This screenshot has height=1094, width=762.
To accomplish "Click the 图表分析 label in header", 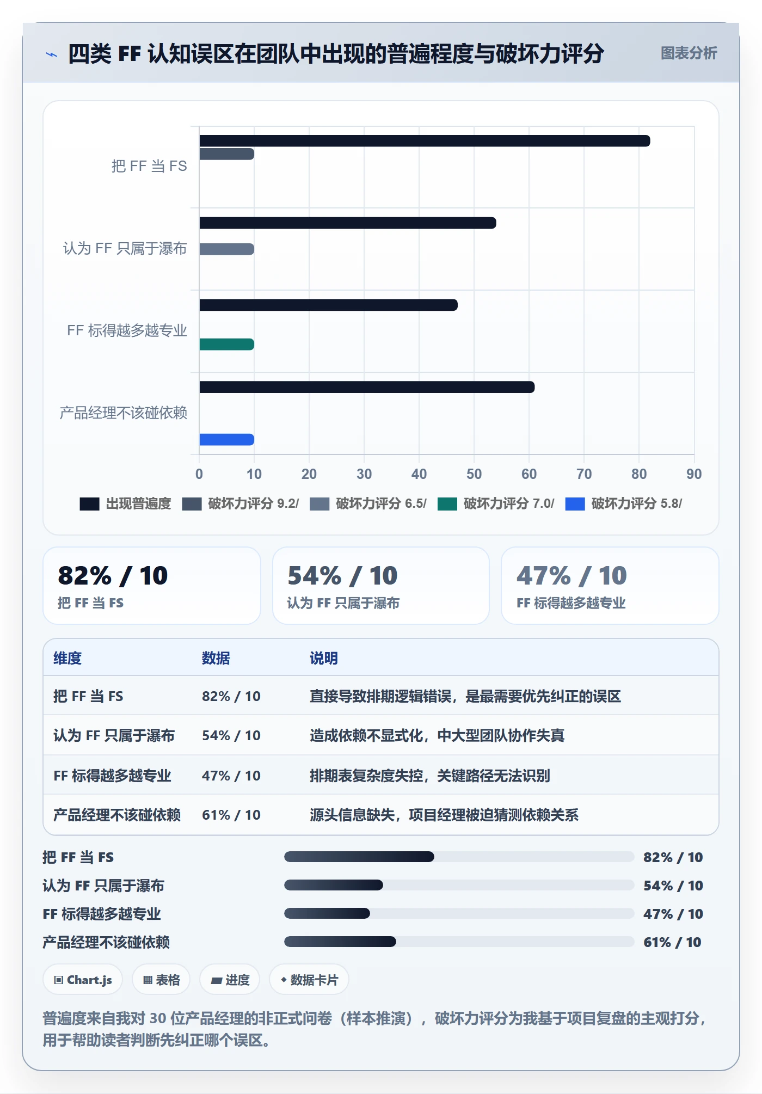I will click(689, 53).
